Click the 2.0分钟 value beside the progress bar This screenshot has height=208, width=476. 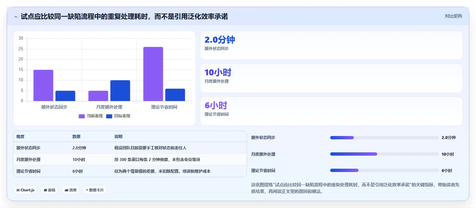coord(448,138)
